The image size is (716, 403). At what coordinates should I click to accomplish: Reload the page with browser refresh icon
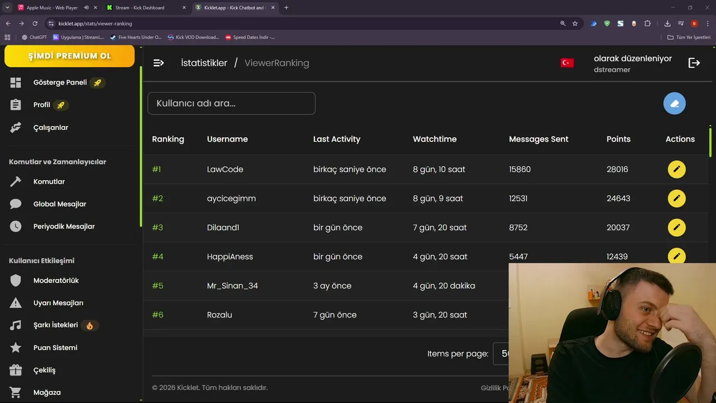35,24
